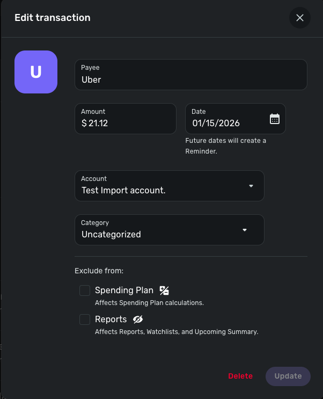Expand the Category dropdown arrow
Screen dimensions: 323x399
(x=245, y=230)
